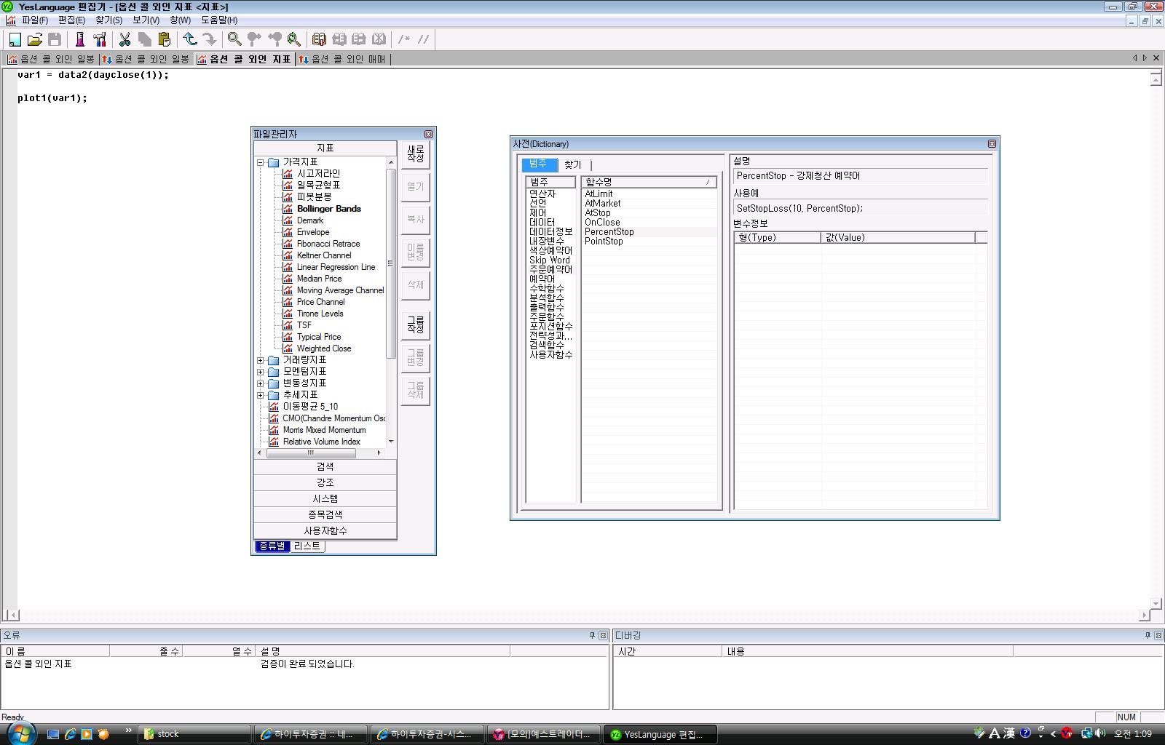Click the New document toolbar icon
Screen dimensions: 1165x745
[x=15, y=39]
